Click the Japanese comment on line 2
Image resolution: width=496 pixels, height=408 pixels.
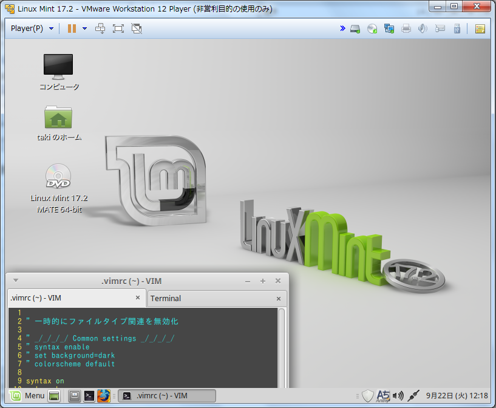[102, 321]
